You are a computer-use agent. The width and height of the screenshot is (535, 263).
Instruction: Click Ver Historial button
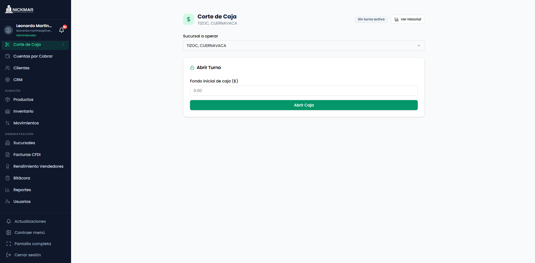coord(408,19)
